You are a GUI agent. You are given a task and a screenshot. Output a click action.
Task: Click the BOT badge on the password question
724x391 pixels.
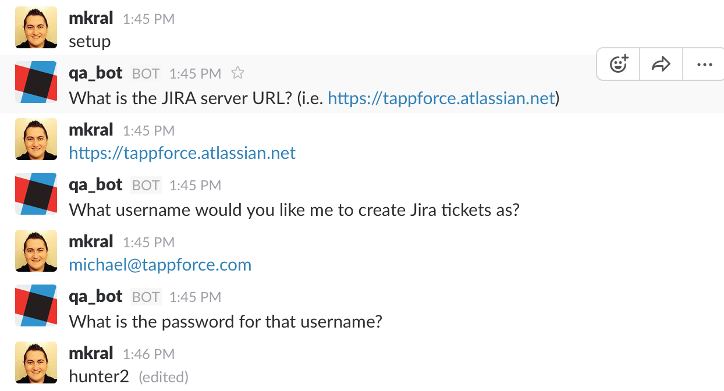tap(145, 297)
